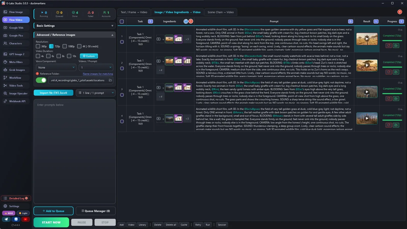The image size is (407, 229).
Task: Click the red question icon beside Ingredients
Action: pyautogui.click(x=191, y=21)
